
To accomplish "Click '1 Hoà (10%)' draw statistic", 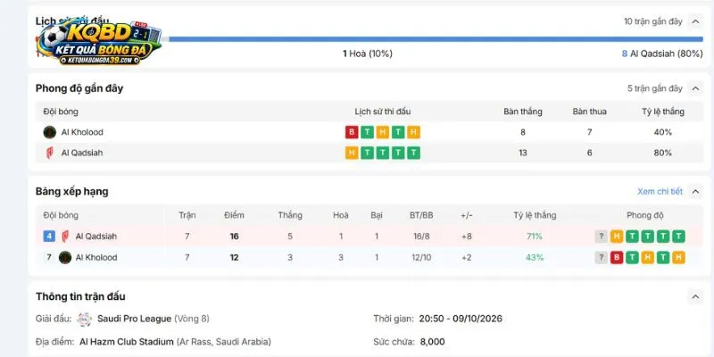I will (368, 54).
